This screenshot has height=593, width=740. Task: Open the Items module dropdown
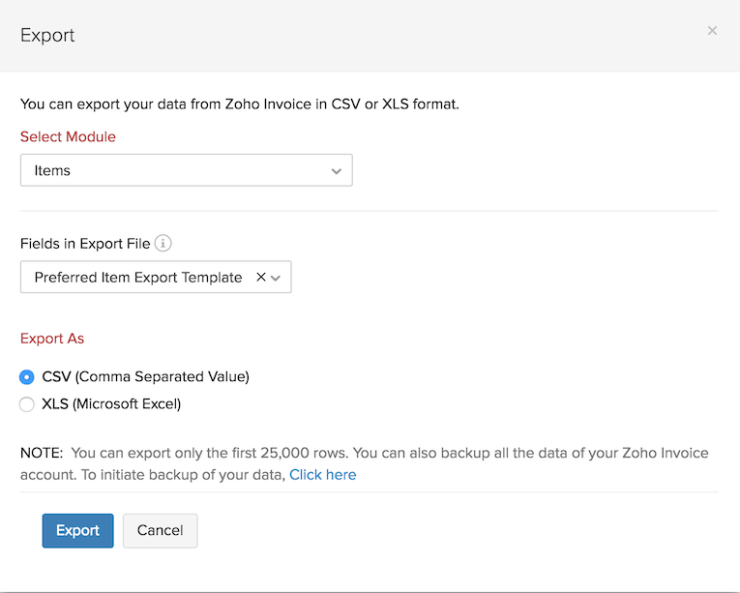[x=186, y=171]
